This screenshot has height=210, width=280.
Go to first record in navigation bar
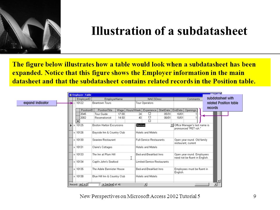pyautogui.click(x=81, y=184)
